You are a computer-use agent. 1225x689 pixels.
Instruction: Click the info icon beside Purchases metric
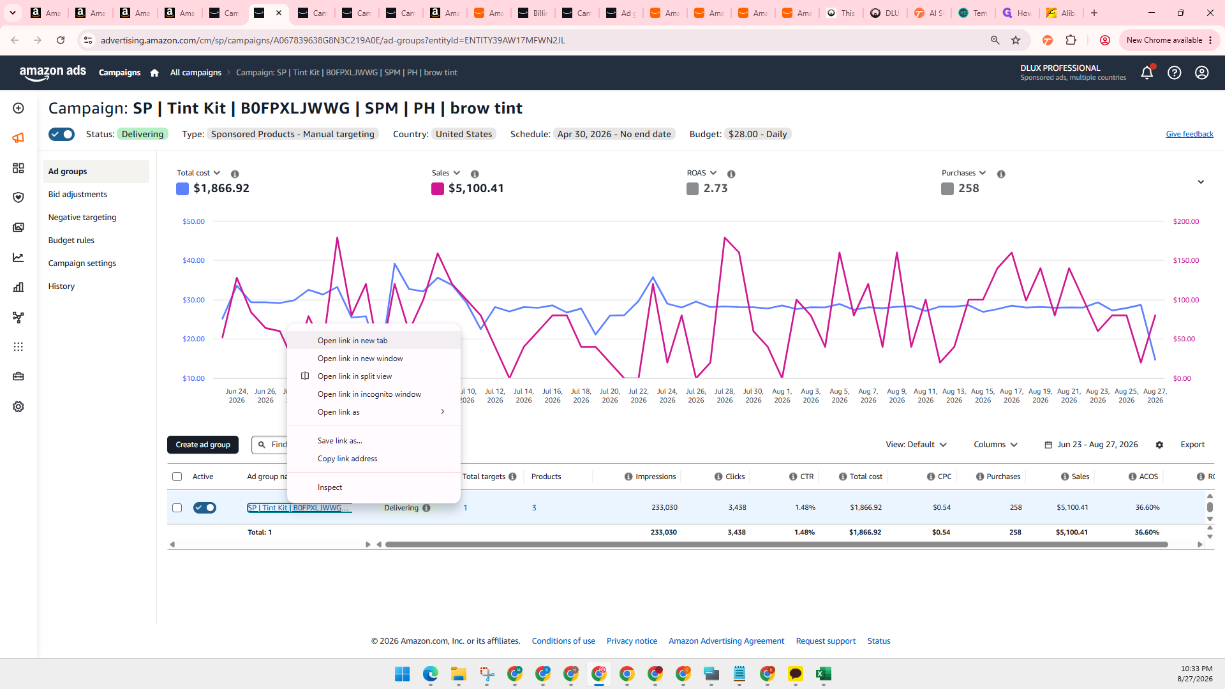(x=1001, y=174)
